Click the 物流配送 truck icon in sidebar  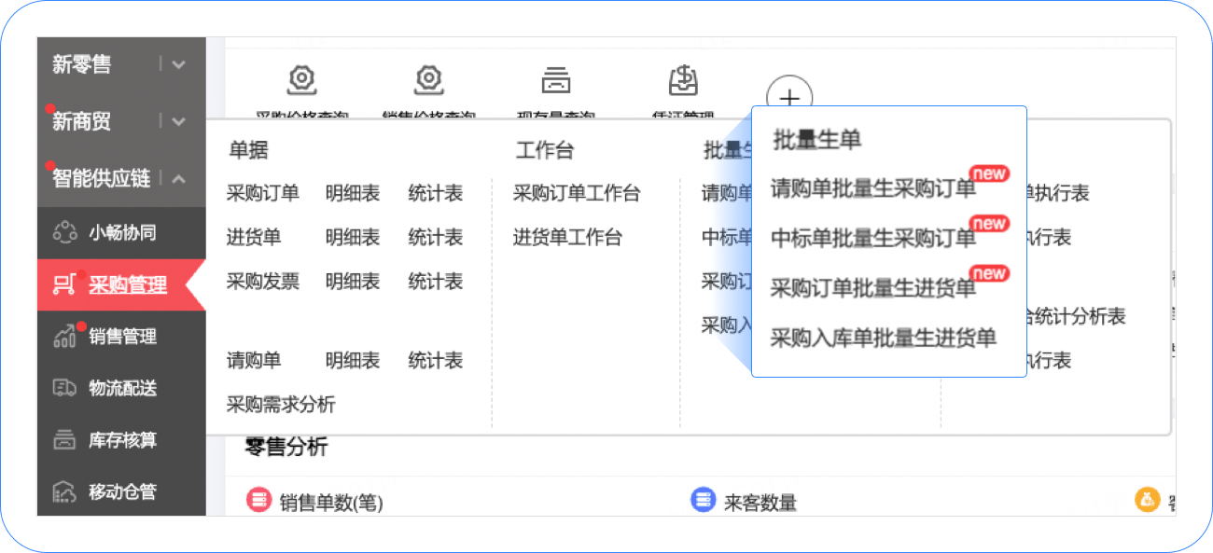64,388
